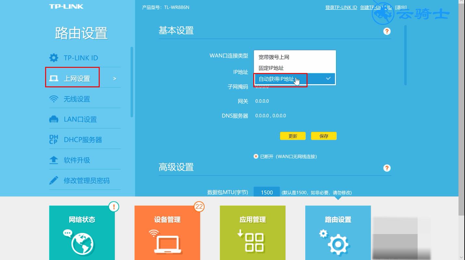Screen dimensions: 465x260
Task: Click the 网关 value 0.0.0.0
Action: [262, 101]
